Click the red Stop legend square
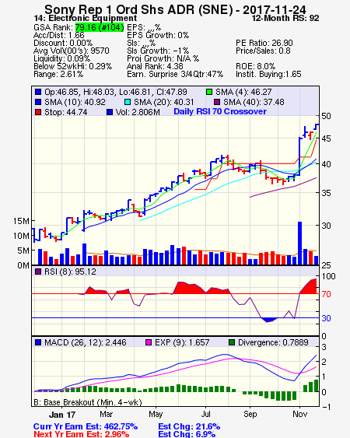The image size is (350, 438). [x=38, y=112]
